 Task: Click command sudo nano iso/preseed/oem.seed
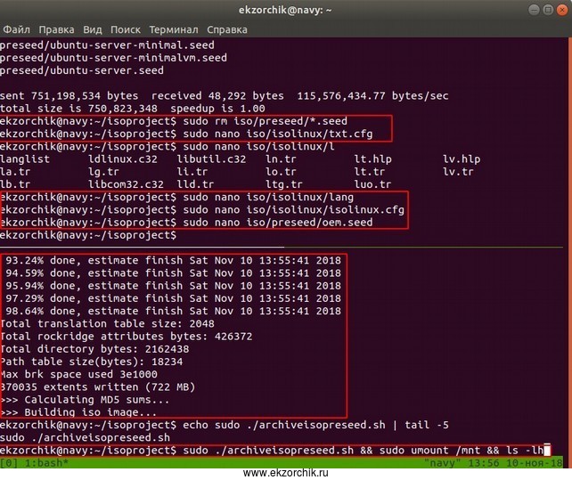(x=278, y=223)
